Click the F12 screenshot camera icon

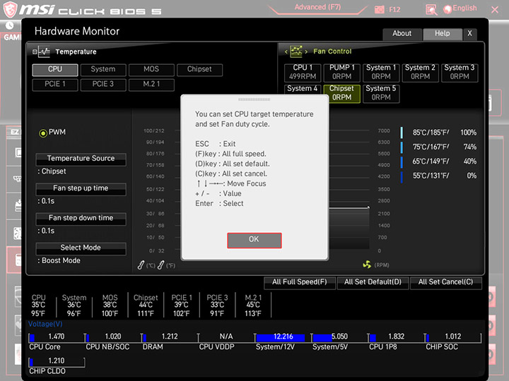point(379,9)
